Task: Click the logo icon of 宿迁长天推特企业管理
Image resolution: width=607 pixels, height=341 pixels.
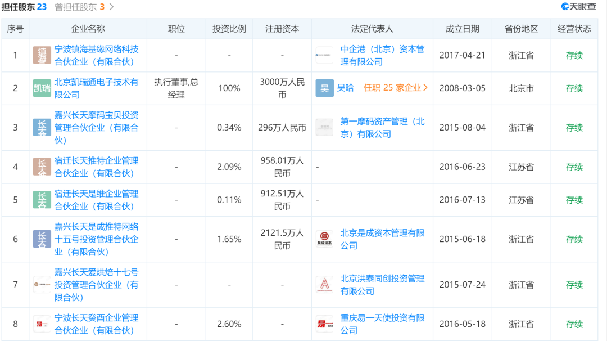Action: [x=42, y=167]
